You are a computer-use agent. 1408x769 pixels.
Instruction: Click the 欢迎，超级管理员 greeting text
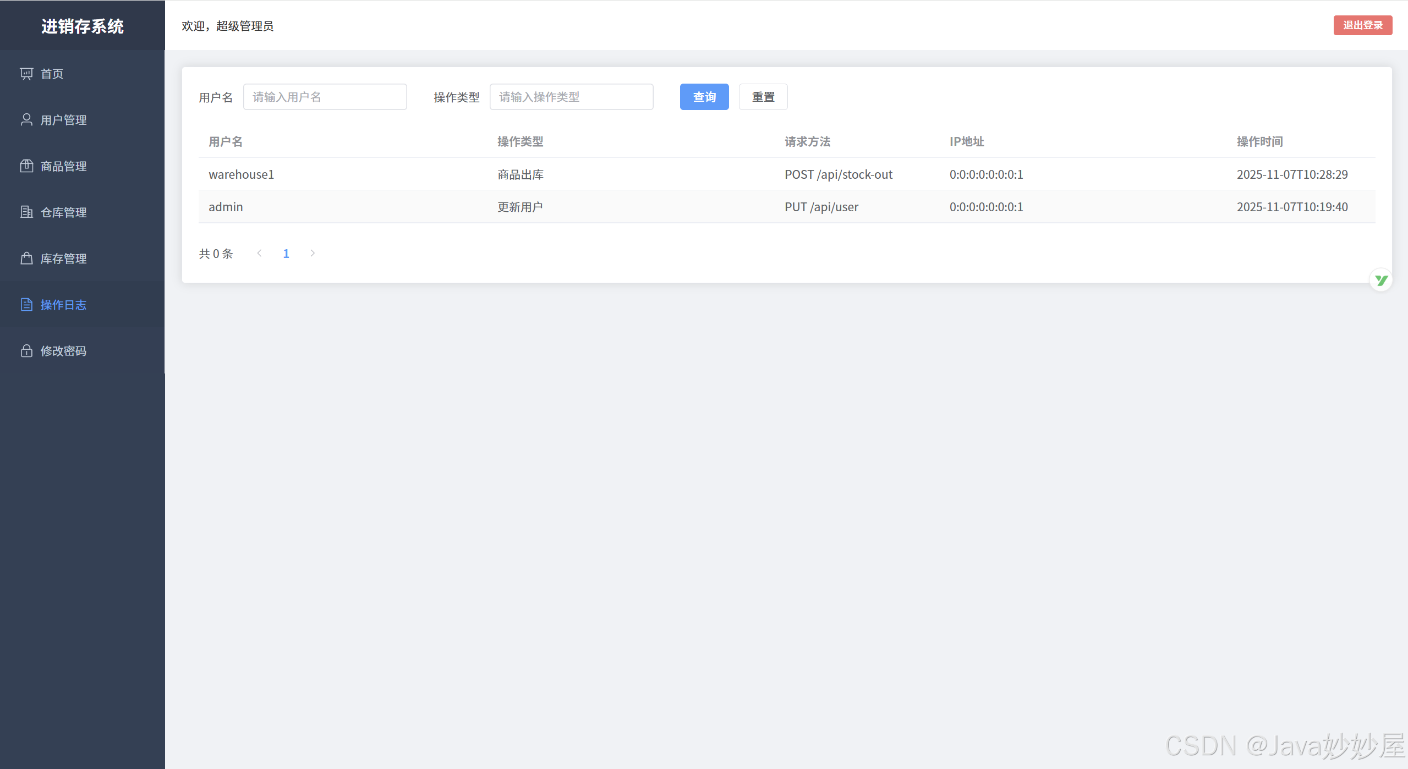point(228,26)
